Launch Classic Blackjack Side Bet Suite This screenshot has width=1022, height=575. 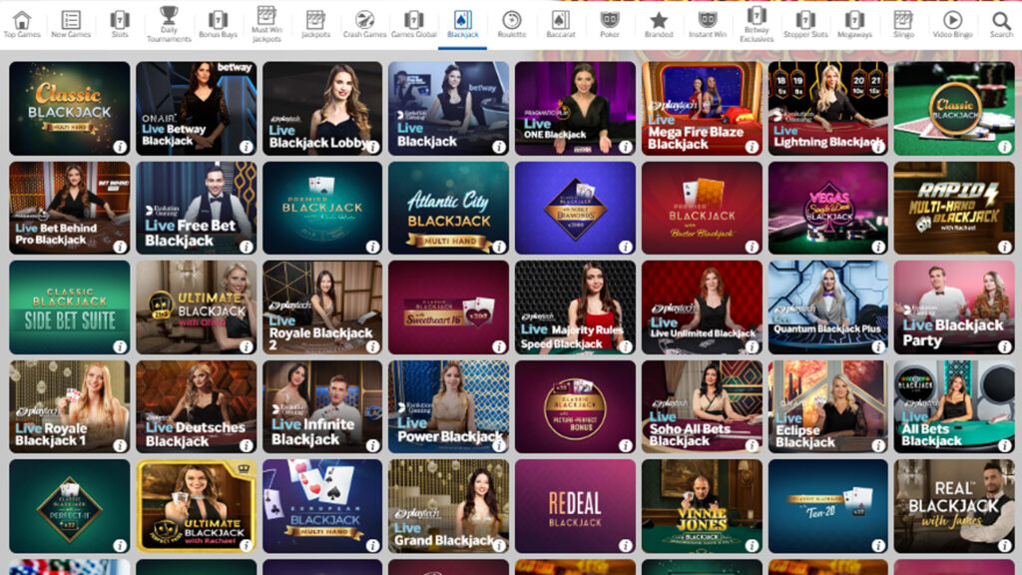(x=69, y=307)
